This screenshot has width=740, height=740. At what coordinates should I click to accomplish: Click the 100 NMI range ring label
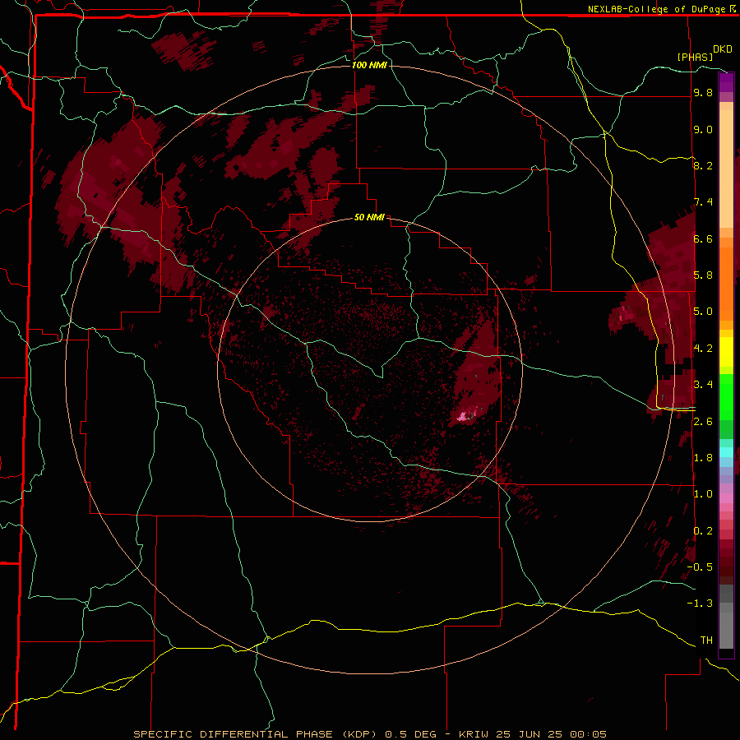coord(369,65)
